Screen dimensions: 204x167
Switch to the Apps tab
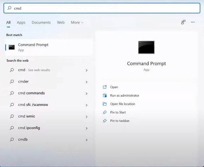pyautogui.click(x=21, y=23)
